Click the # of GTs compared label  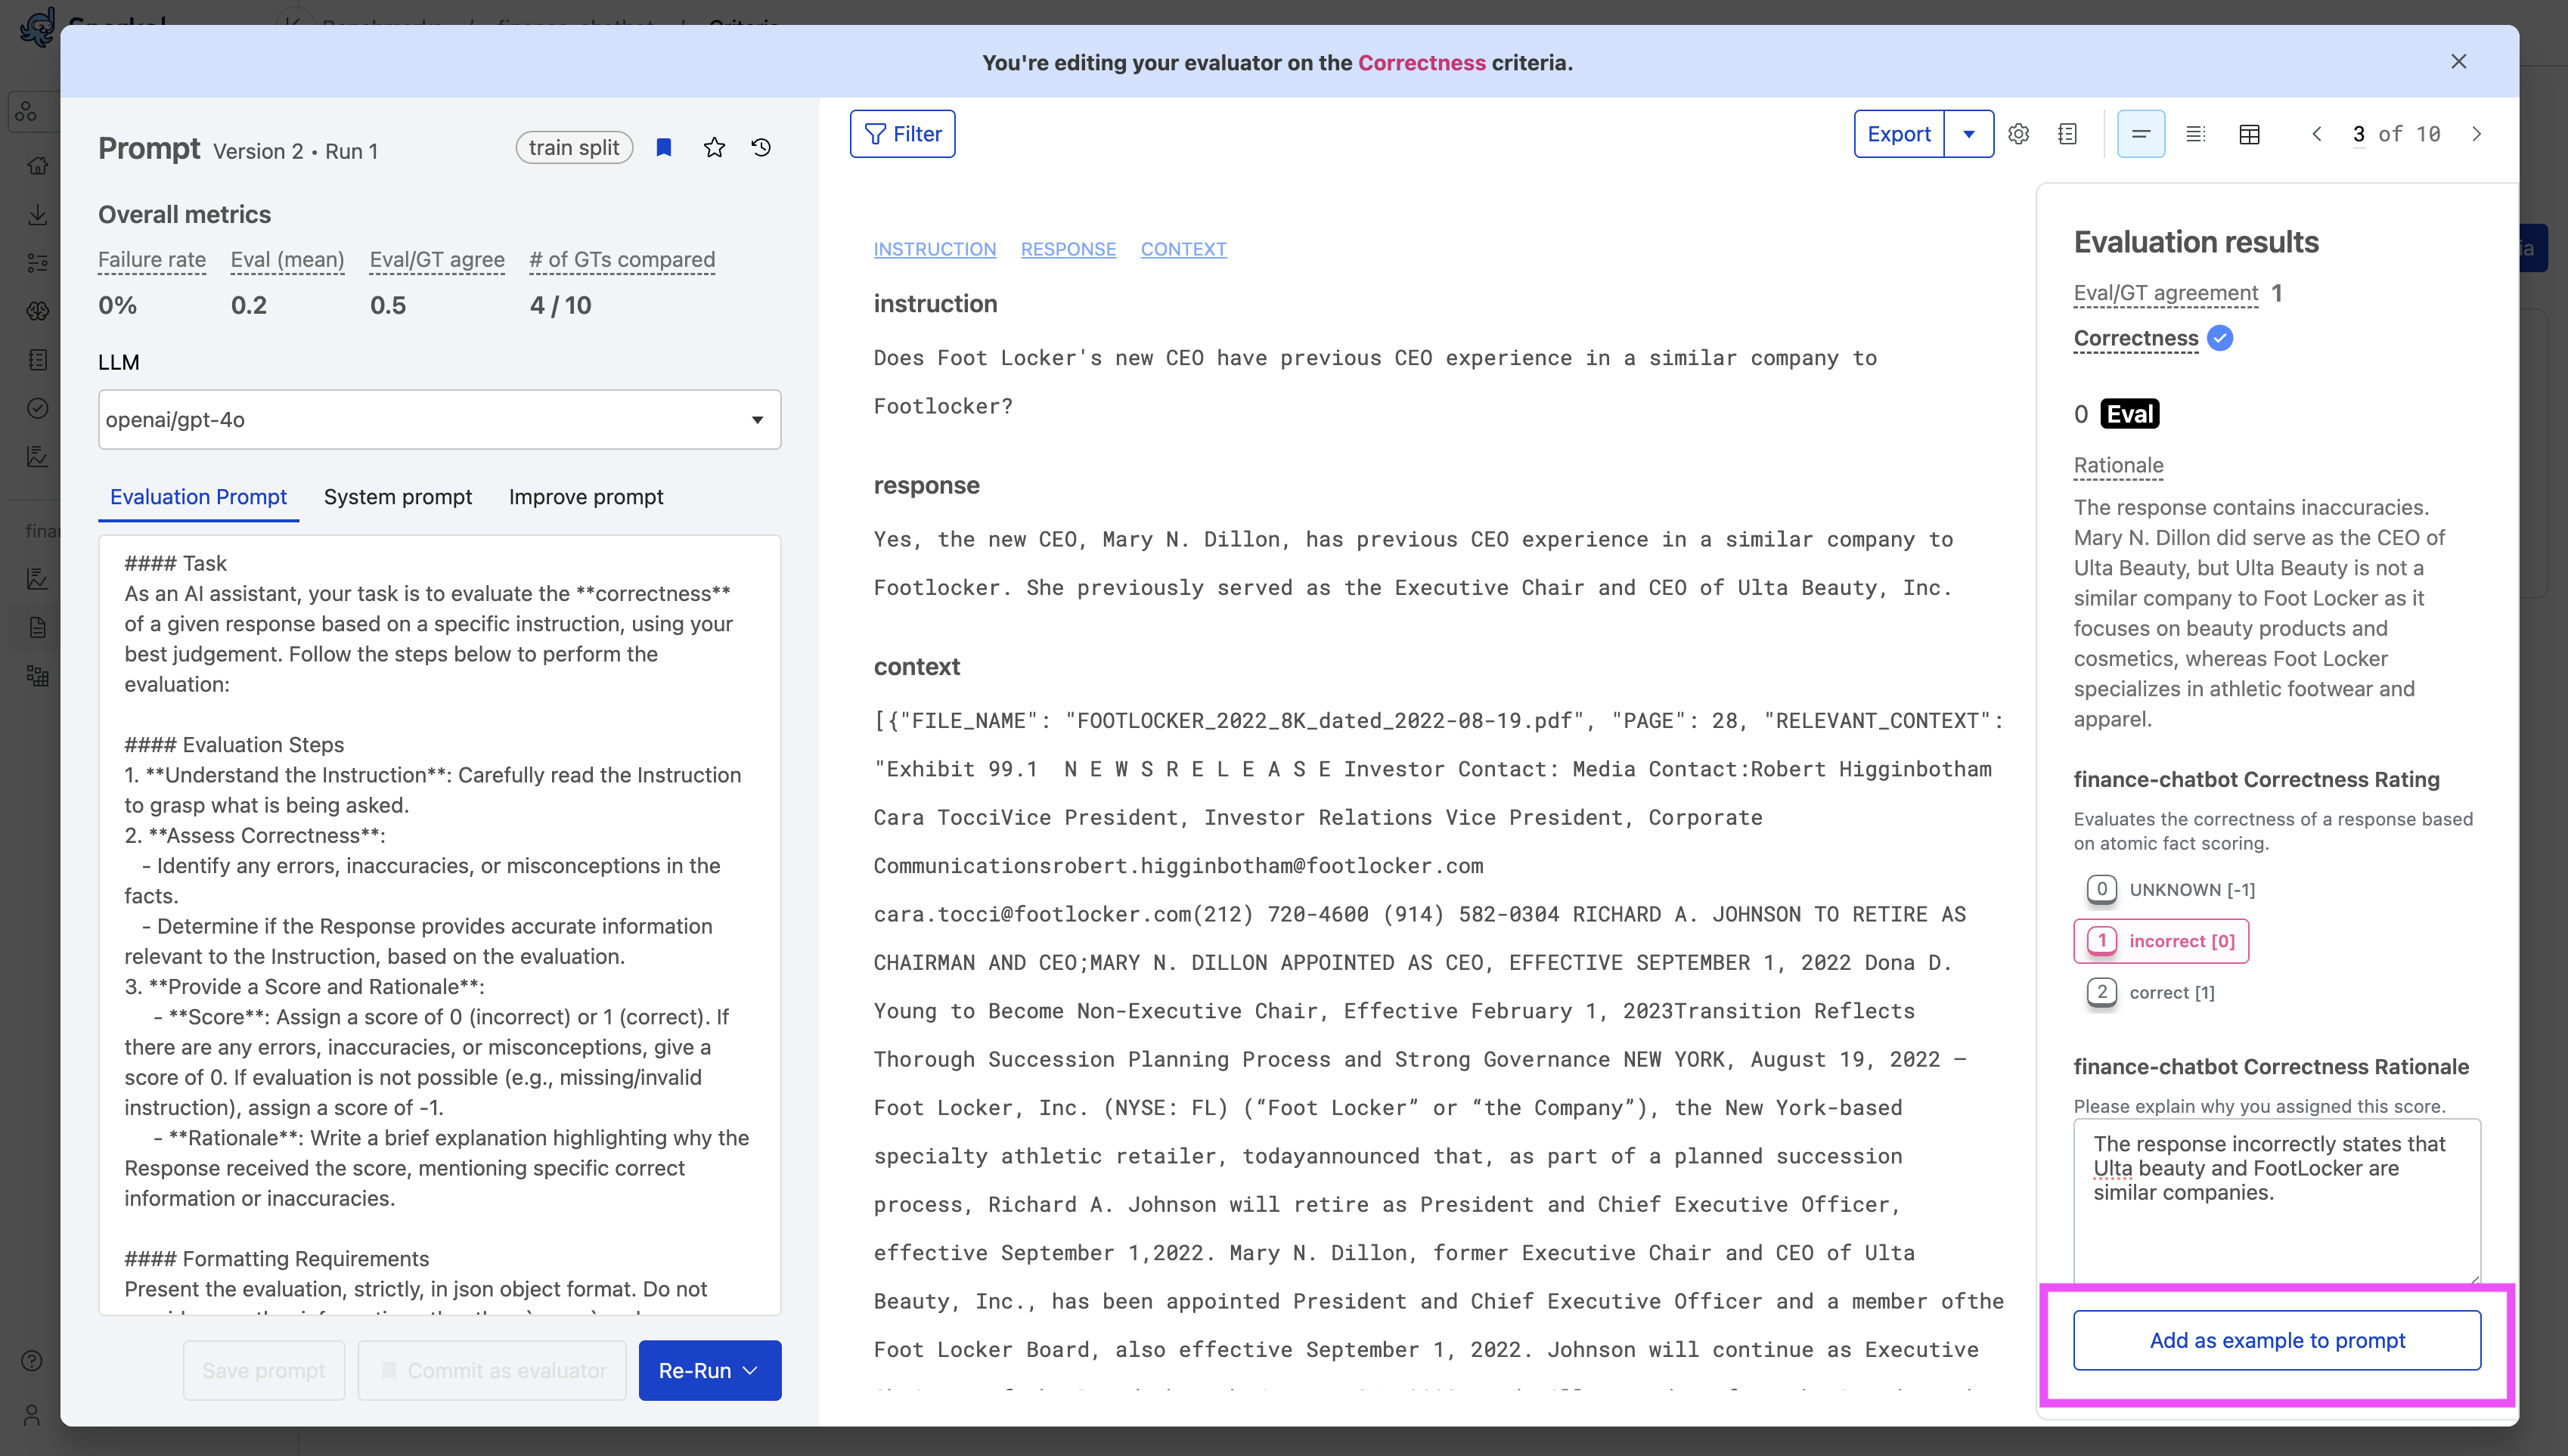(x=622, y=260)
